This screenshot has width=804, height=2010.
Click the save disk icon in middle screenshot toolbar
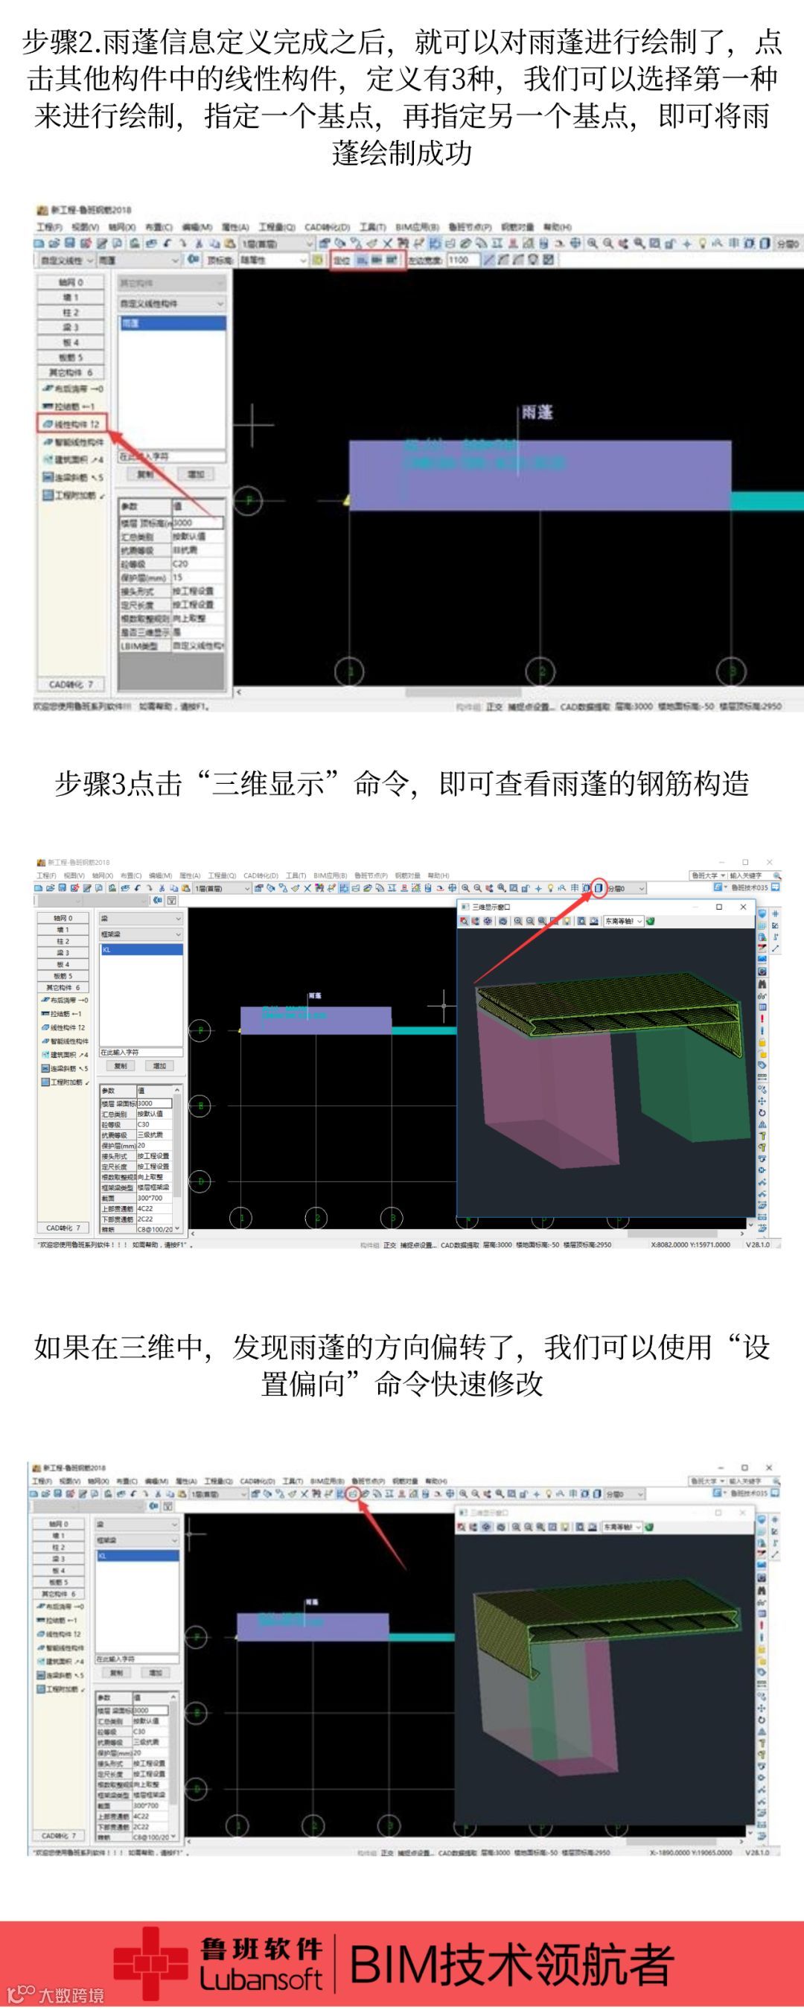point(62,888)
